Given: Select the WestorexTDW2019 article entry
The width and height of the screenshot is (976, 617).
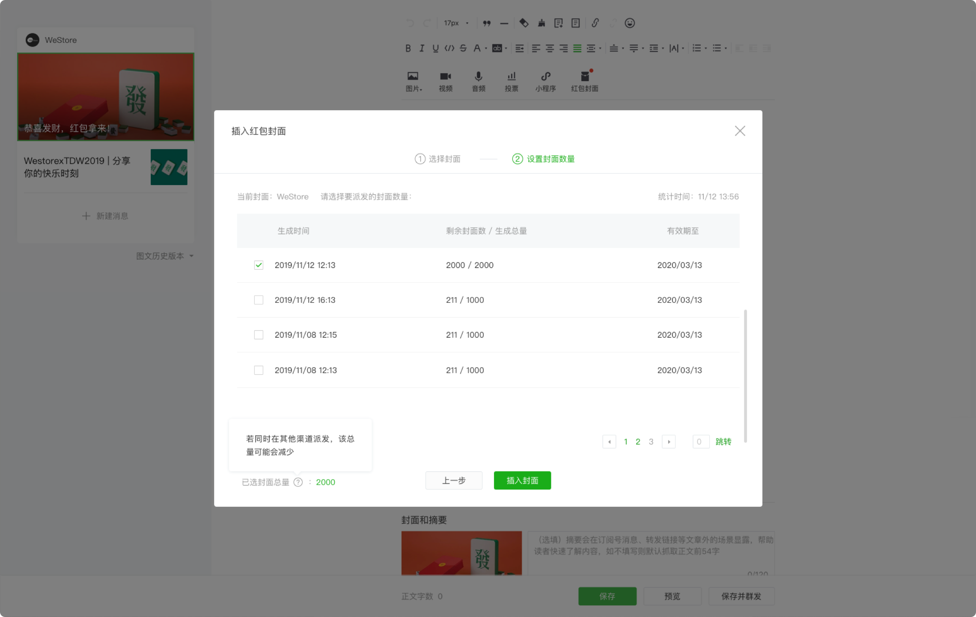Looking at the screenshot, I should pos(106,167).
